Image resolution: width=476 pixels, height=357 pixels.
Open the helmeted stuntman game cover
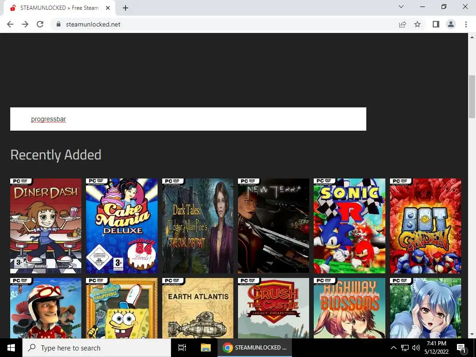coord(46,308)
